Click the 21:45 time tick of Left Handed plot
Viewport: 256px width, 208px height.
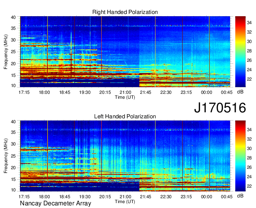(146, 197)
